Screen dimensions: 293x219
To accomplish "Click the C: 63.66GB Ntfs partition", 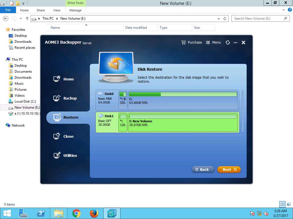I will click(x=183, y=100).
